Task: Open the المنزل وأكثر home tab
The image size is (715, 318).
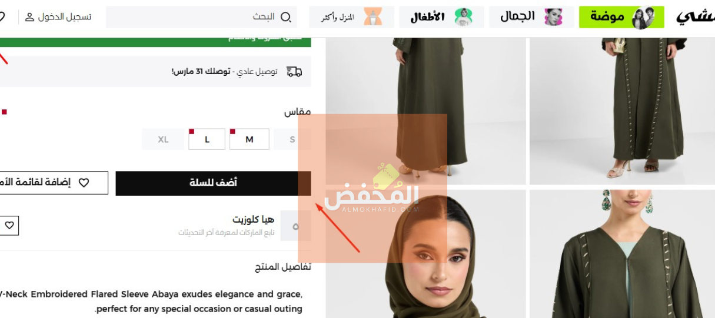Action: click(351, 17)
